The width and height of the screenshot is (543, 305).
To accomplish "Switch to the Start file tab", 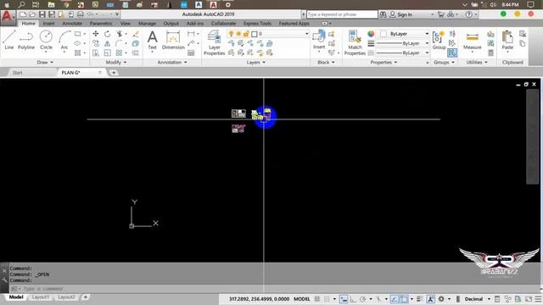I will click(17, 72).
